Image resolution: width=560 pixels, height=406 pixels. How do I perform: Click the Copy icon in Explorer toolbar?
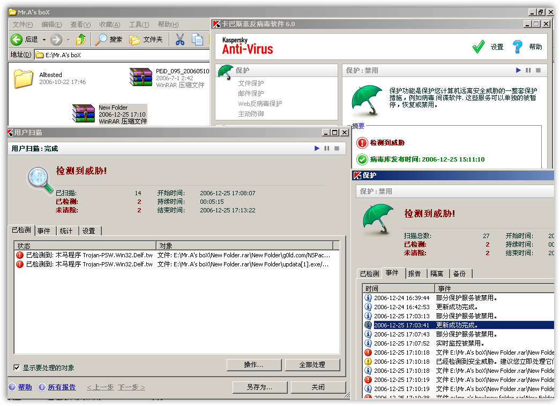coord(197,39)
